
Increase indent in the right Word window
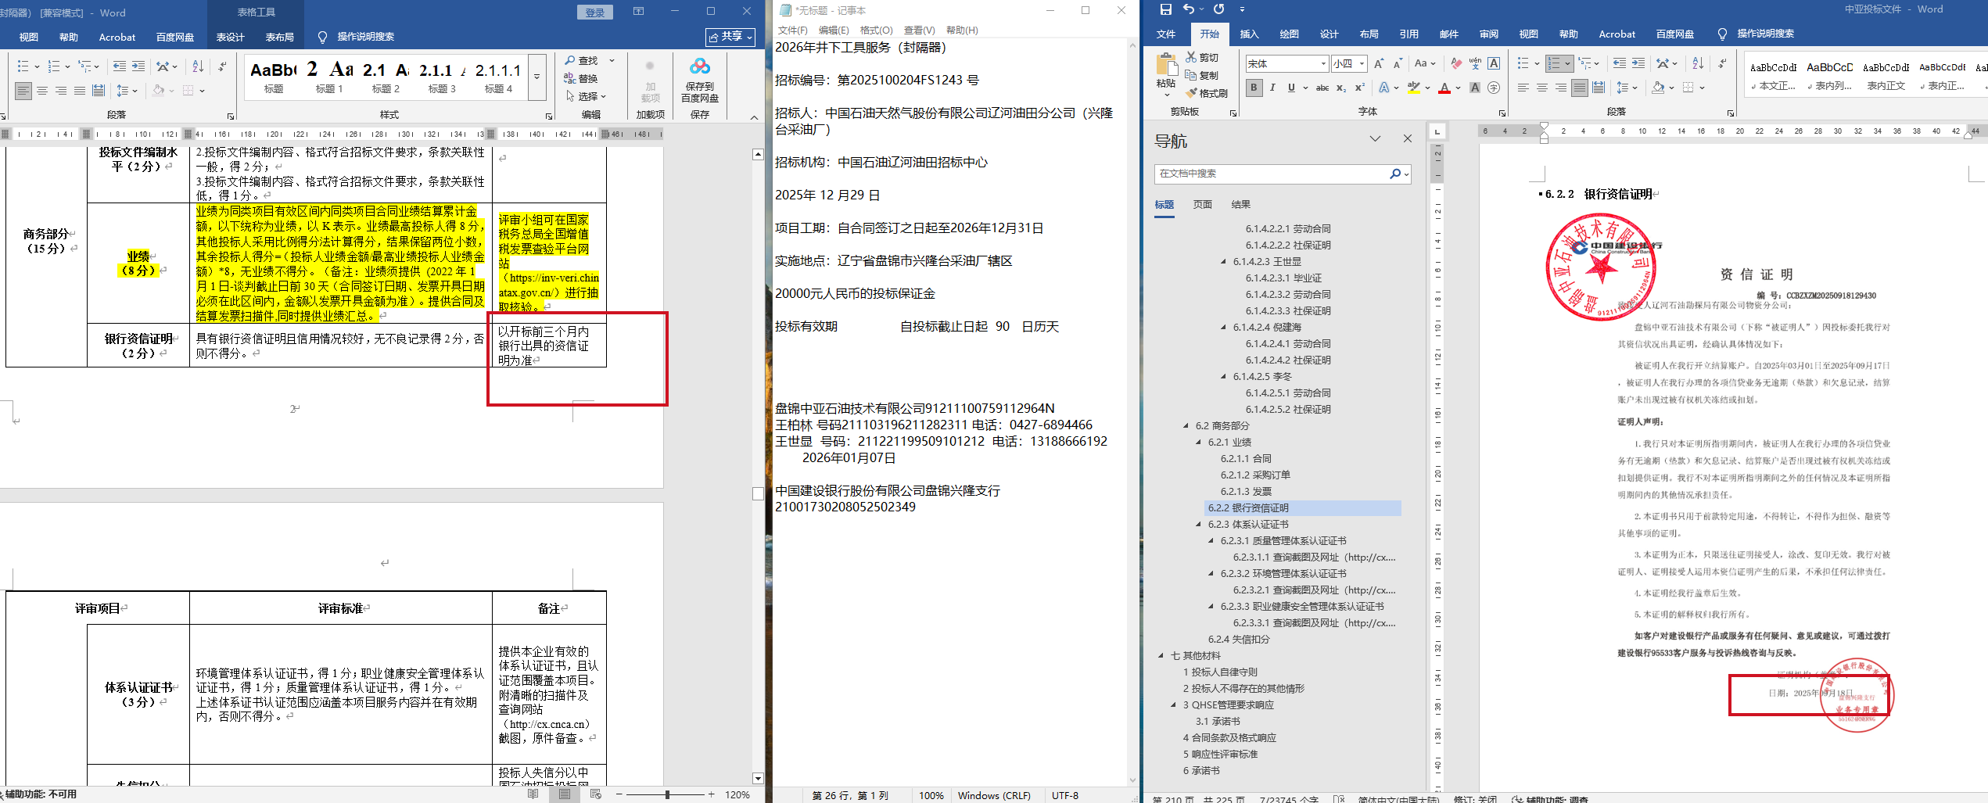click(x=1638, y=63)
